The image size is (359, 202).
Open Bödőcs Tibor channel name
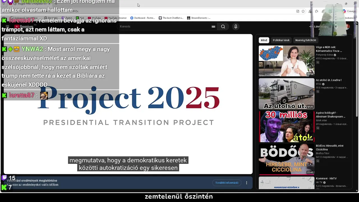point(322,153)
